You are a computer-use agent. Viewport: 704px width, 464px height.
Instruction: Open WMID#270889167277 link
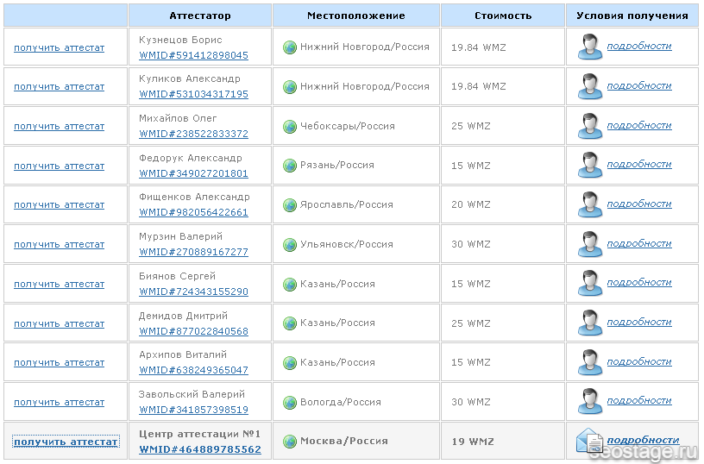(193, 252)
